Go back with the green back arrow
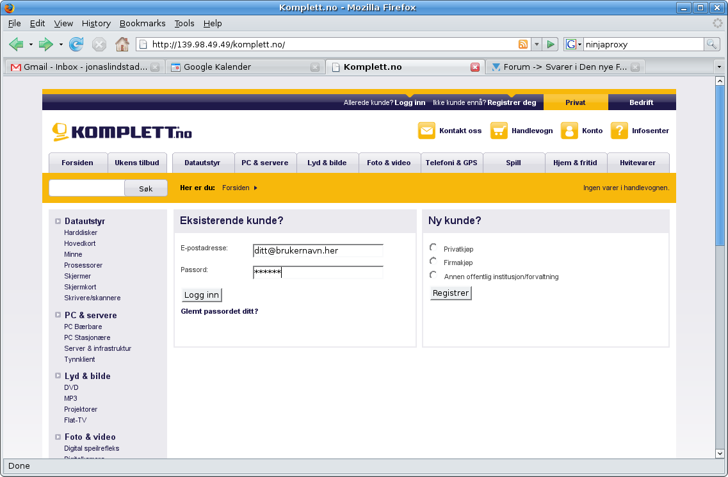Viewport: 728px width, 477px height. (16, 45)
